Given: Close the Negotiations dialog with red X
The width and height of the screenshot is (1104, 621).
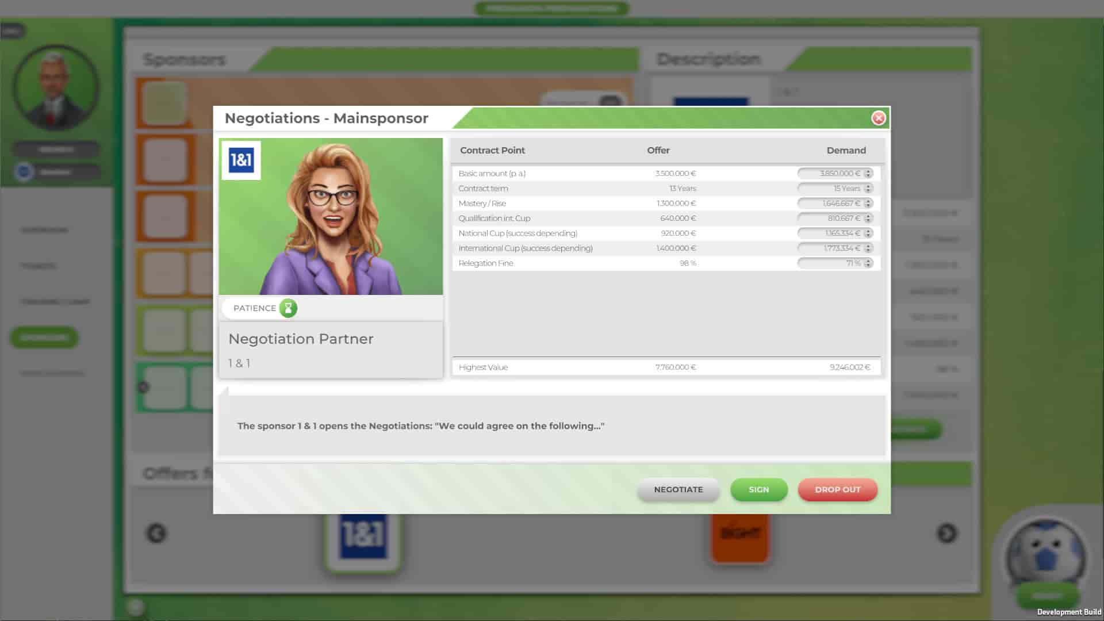Looking at the screenshot, I should (x=878, y=118).
